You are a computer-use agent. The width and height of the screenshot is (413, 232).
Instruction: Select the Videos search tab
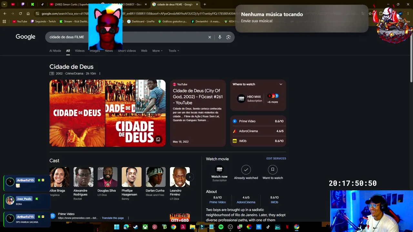click(80, 51)
